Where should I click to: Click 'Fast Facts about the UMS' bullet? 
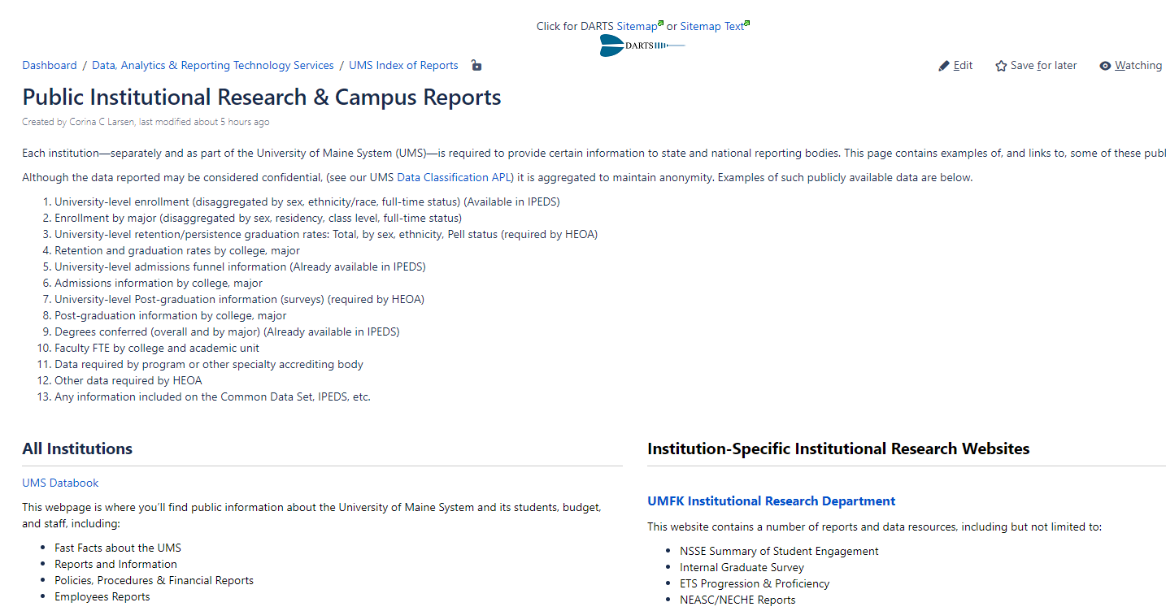118,548
